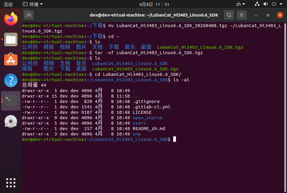287x193 pixels.
Task: Click the smp directory name in terminal output
Action: pyautogui.click(x=137, y=134)
